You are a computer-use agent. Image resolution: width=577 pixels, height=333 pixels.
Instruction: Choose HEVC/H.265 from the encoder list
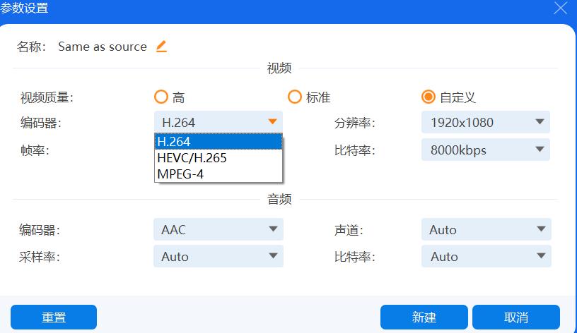point(218,158)
